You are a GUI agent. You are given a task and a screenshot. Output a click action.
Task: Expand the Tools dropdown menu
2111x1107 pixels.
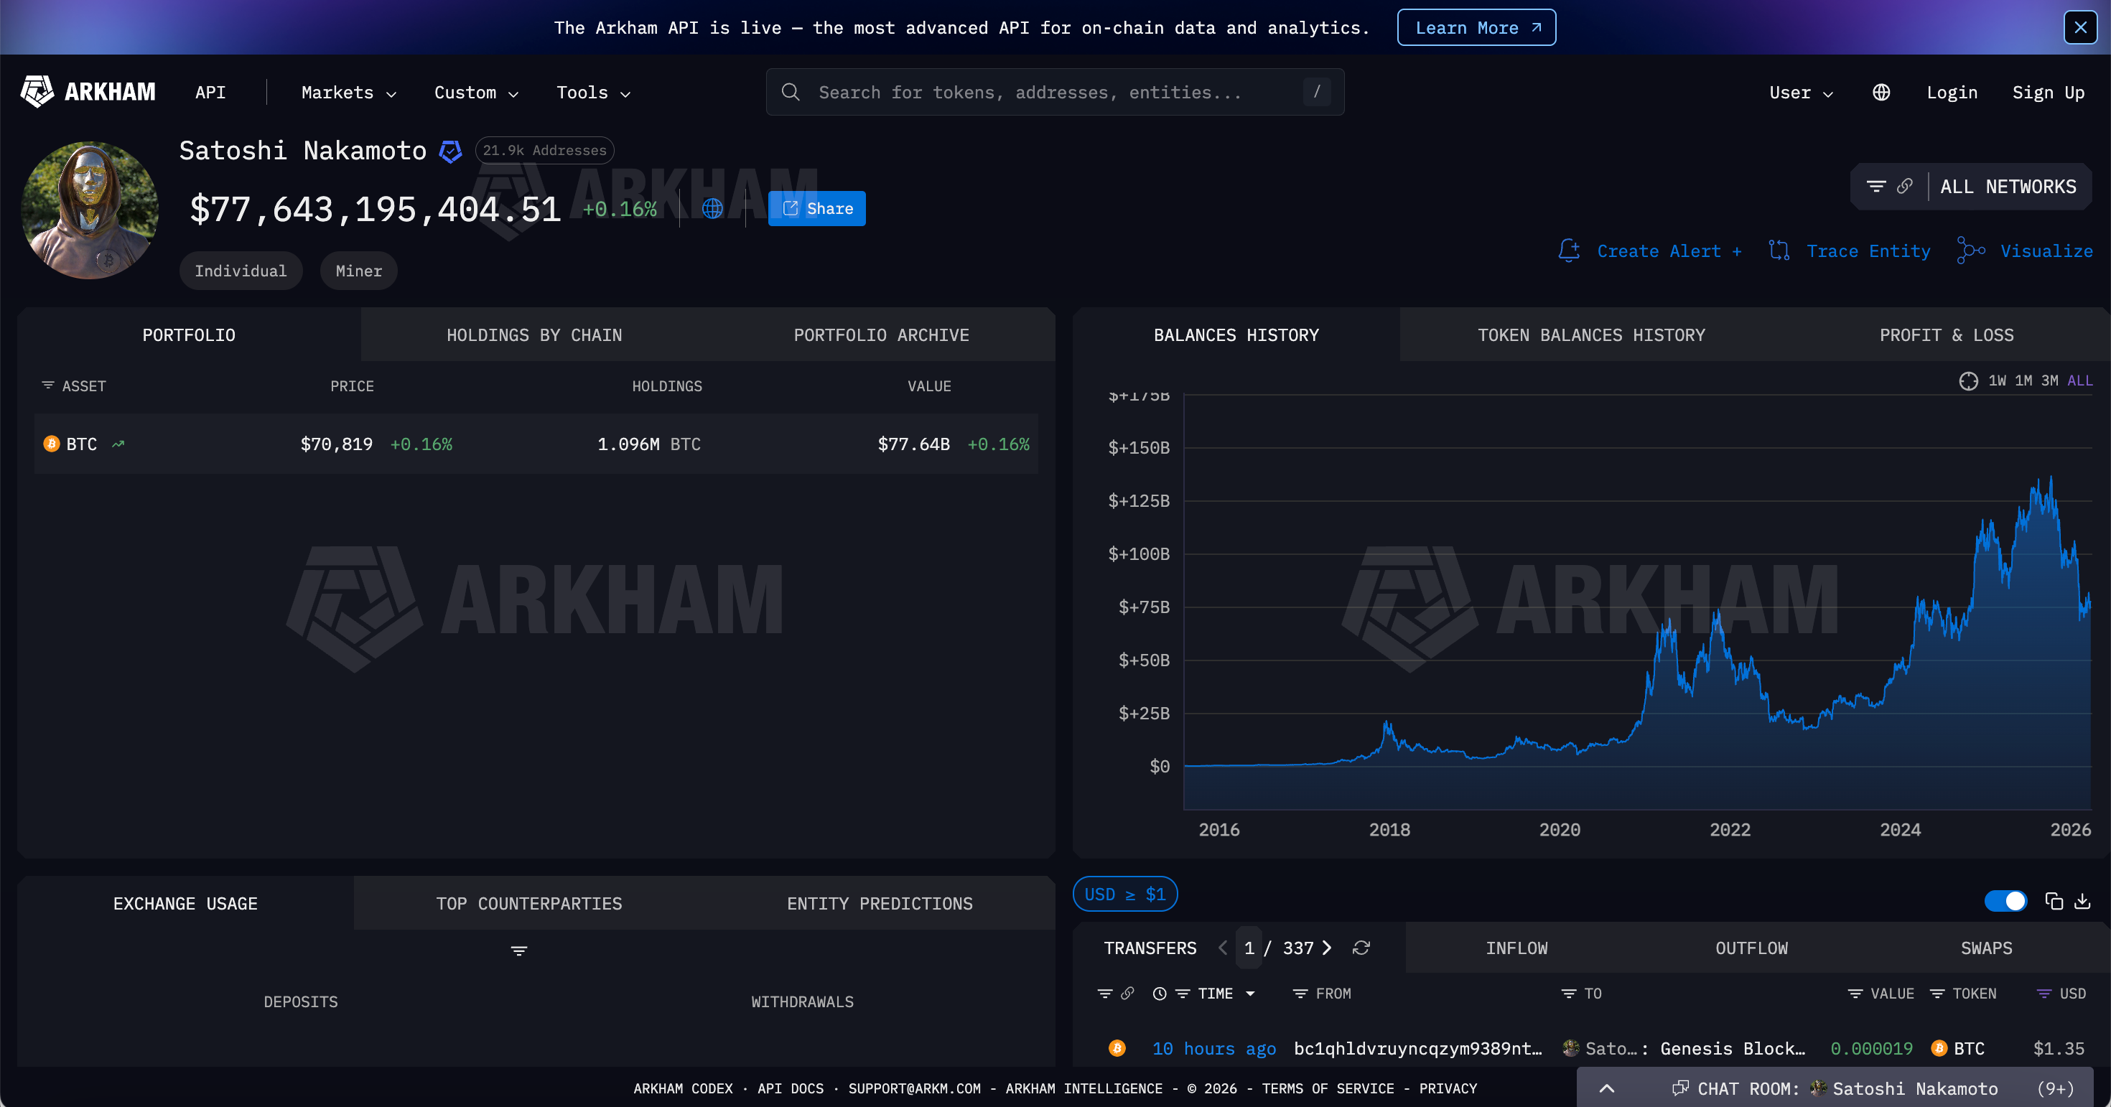click(x=592, y=93)
